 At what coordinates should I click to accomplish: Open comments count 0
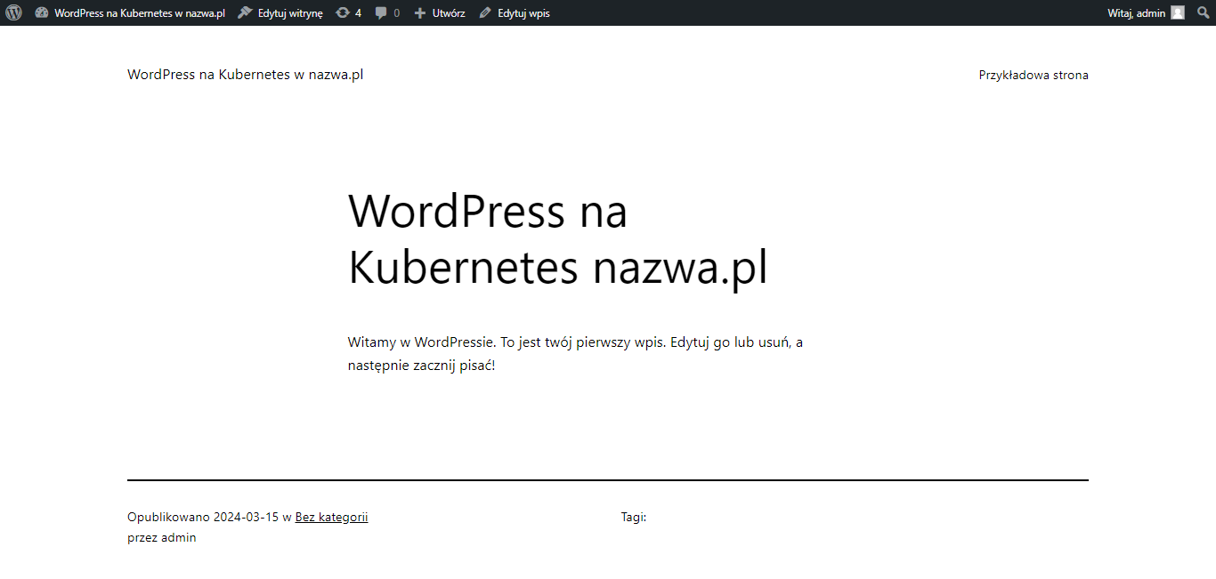coord(396,13)
